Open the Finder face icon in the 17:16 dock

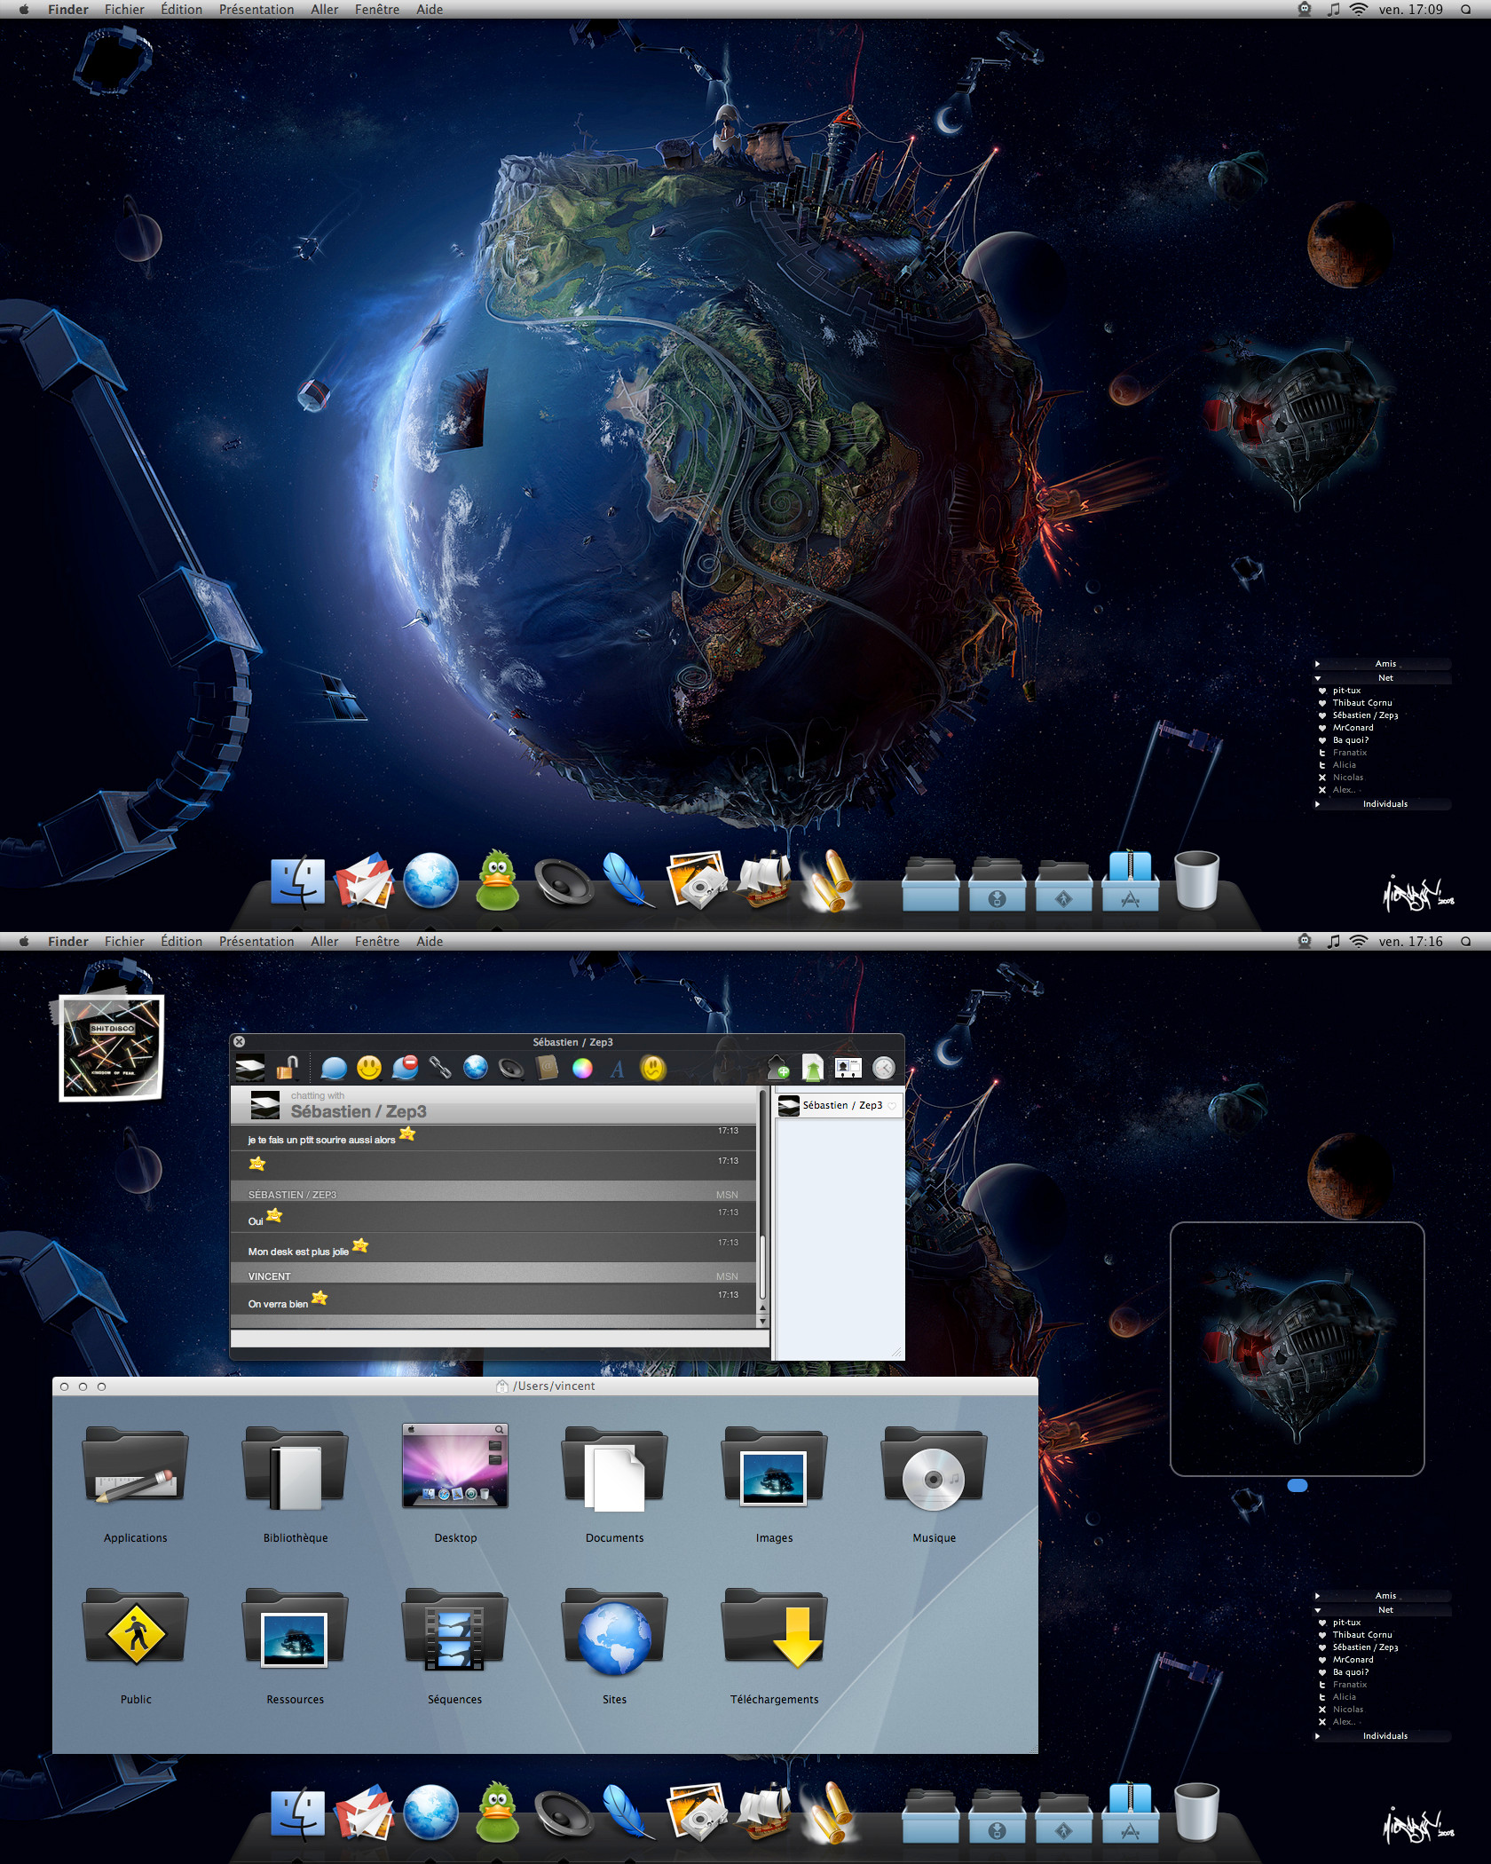tap(297, 1813)
